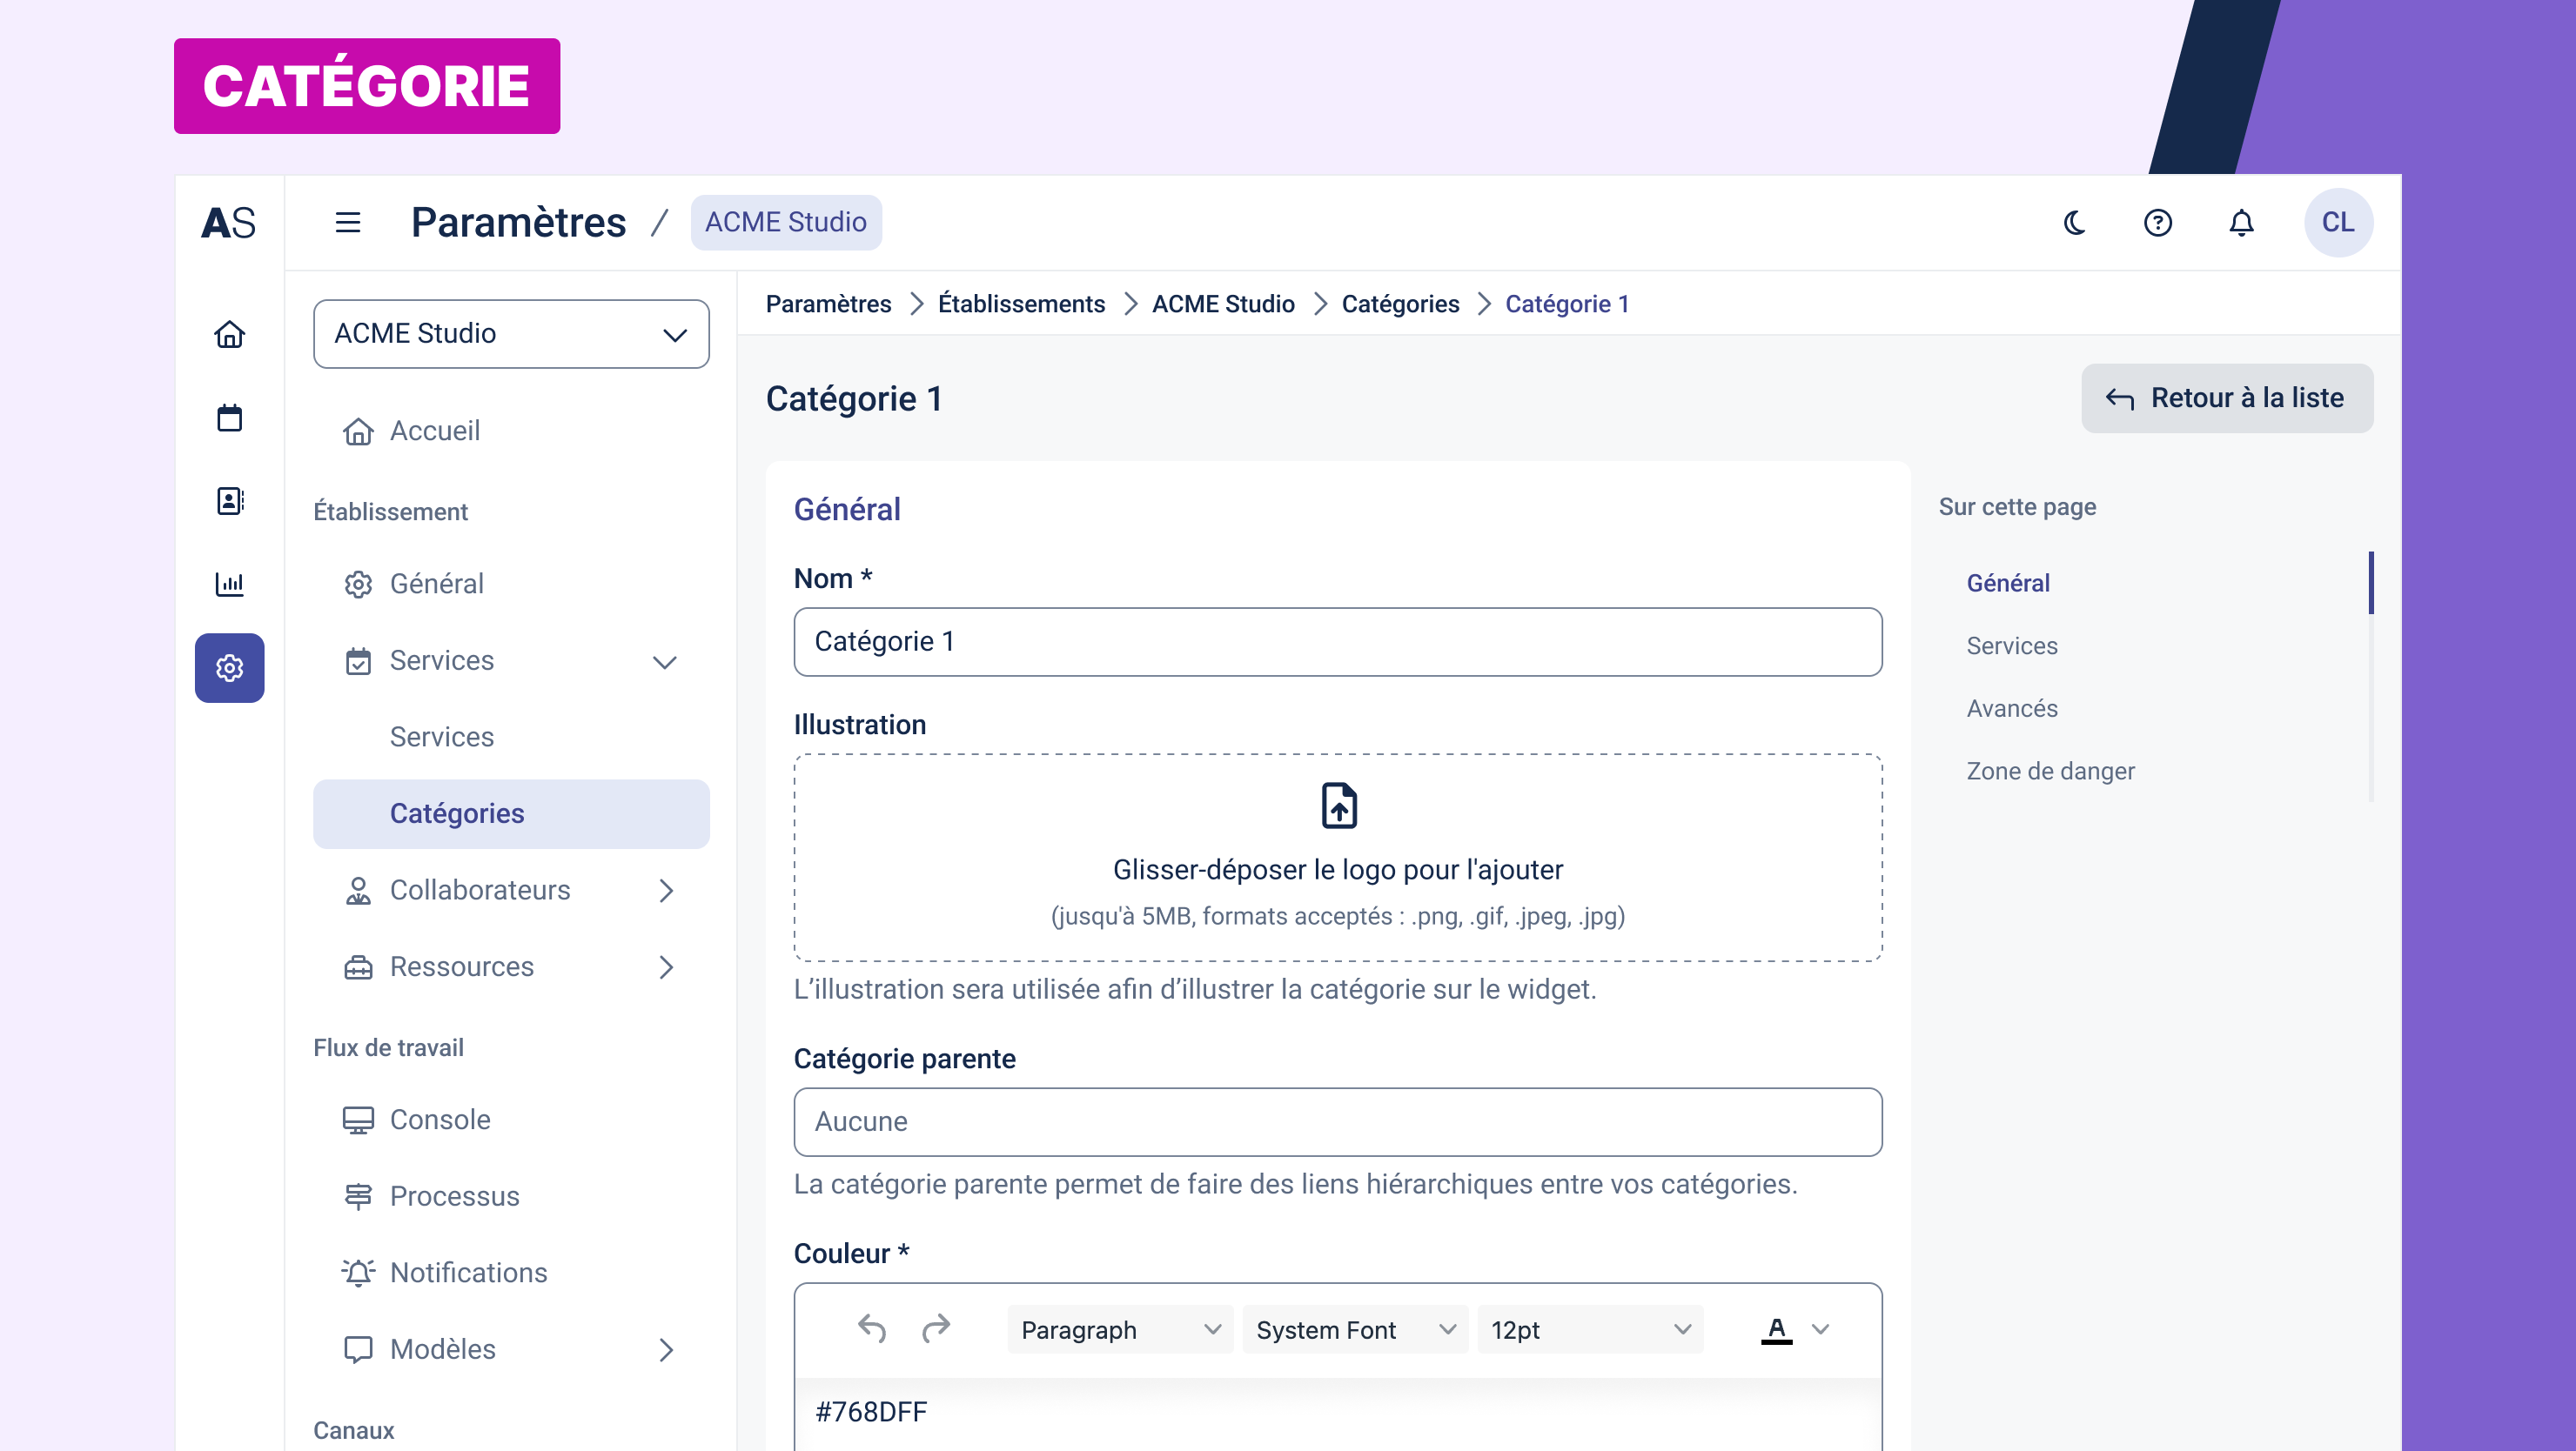2576x1451 pixels.
Task: Open Général under Établissement
Action: (511, 584)
